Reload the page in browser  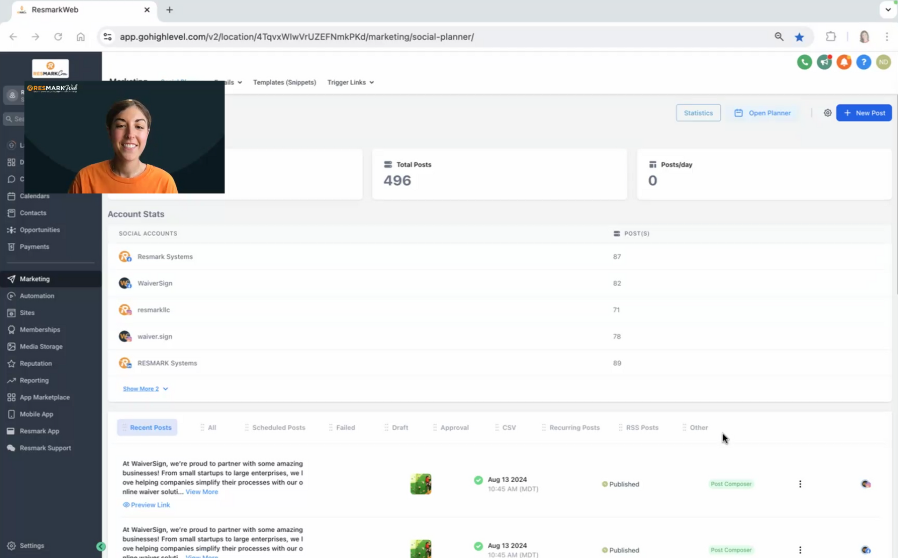pos(58,36)
